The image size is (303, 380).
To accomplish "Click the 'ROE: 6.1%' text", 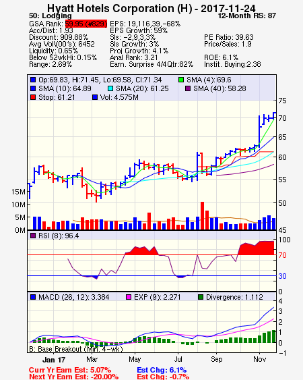I will (x=222, y=57).
